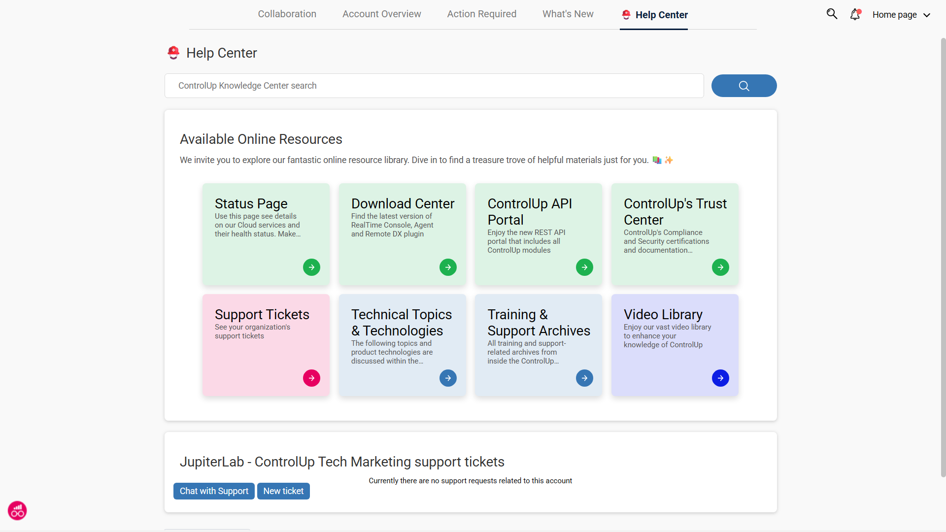Open the What's New tab
The width and height of the screenshot is (946, 532).
tap(568, 14)
